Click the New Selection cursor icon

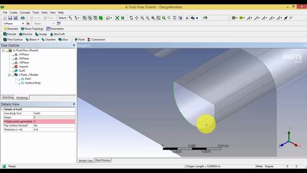click(x=71, y=18)
